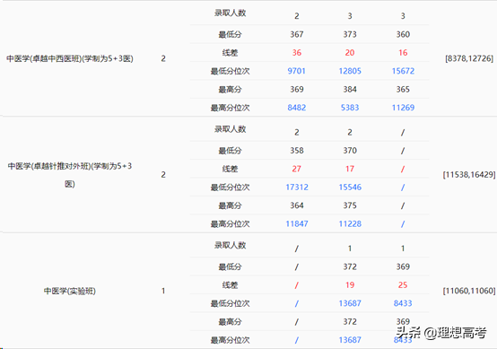Image resolution: width=497 pixels, height=349 pixels.
Task: Click the red 线差 value 17
Action: tap(350, 169)
